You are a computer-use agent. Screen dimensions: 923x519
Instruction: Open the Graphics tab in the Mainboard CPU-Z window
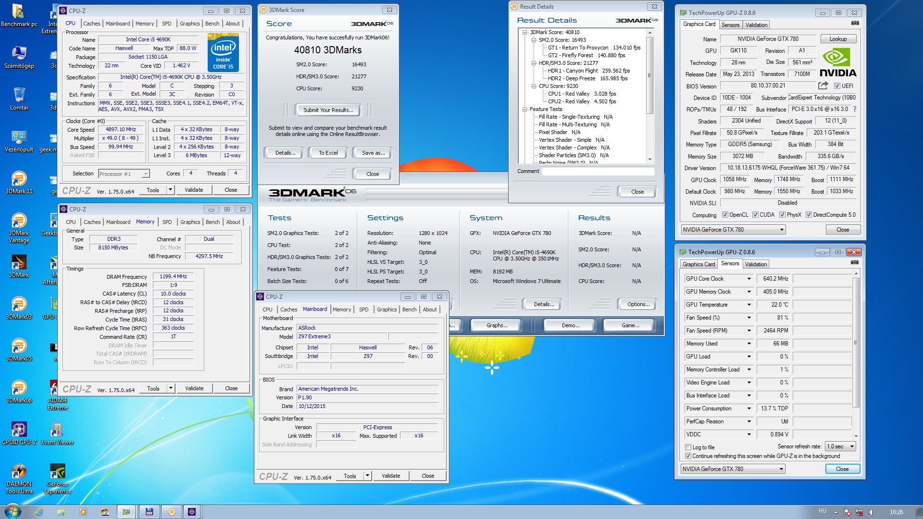387,309
